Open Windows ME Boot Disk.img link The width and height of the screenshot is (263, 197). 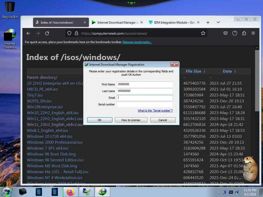pyautogui.click(x=52, y=166)
